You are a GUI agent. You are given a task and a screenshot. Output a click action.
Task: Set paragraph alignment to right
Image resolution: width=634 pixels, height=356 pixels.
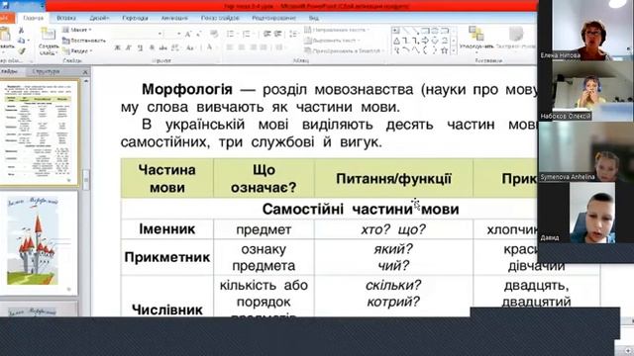coord(254,47)
